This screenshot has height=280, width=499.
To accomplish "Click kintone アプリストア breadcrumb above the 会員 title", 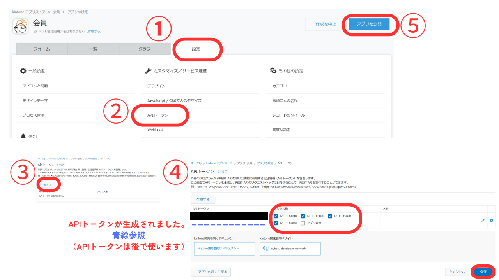I will click(x=28, y=12).
